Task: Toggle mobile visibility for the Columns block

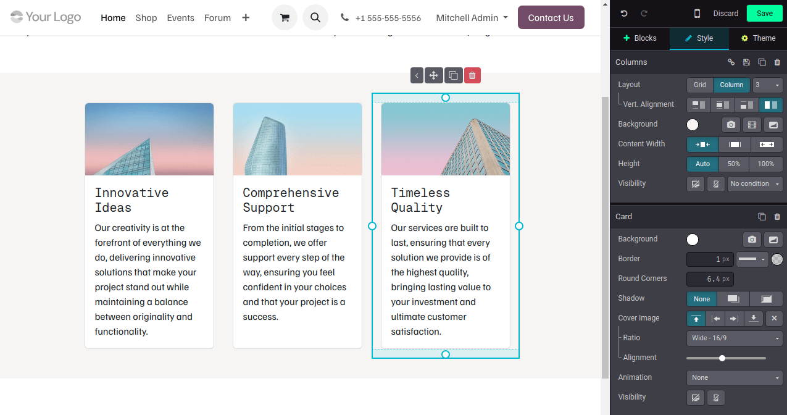Action: click(715, 183)
